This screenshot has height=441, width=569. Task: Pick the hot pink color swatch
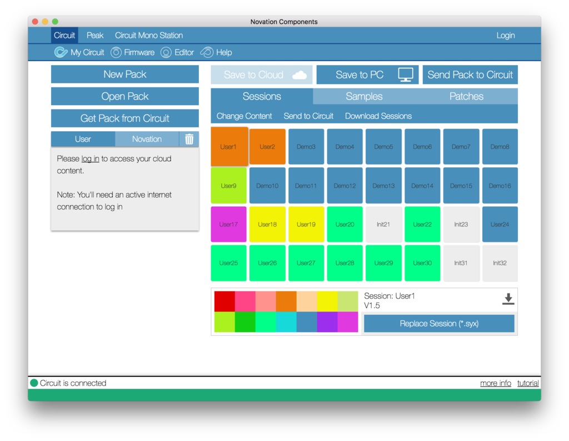tap(245, 301)
